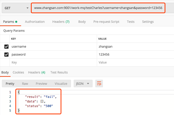Open the Pre-request Script tab
The width and height of the screenshot is (174, 115).
(106, 22)
